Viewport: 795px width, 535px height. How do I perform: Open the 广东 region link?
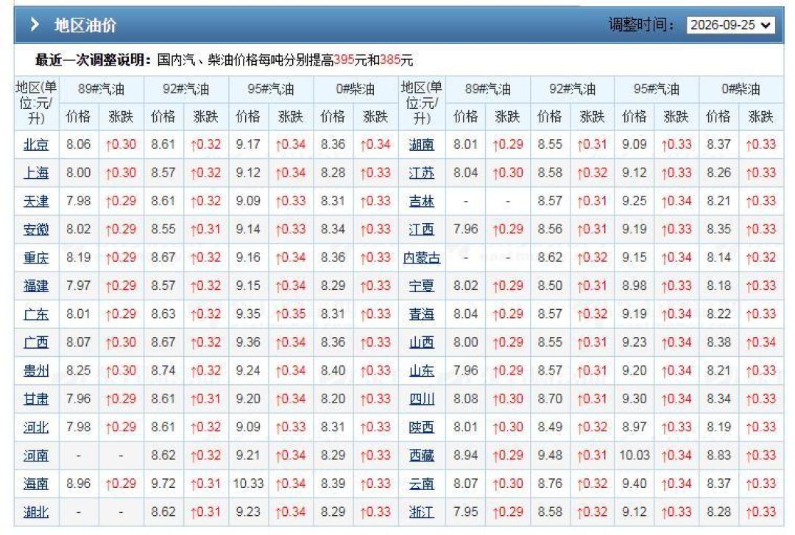[36, 314]
